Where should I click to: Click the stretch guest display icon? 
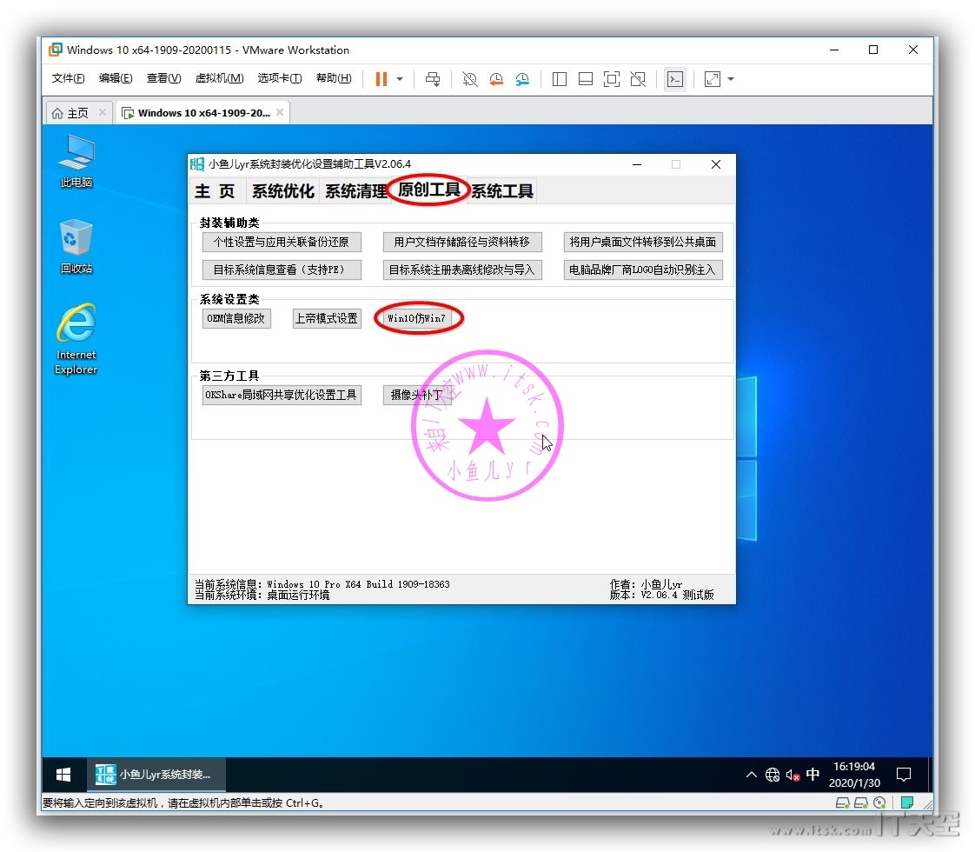click(x=712, y=79)
